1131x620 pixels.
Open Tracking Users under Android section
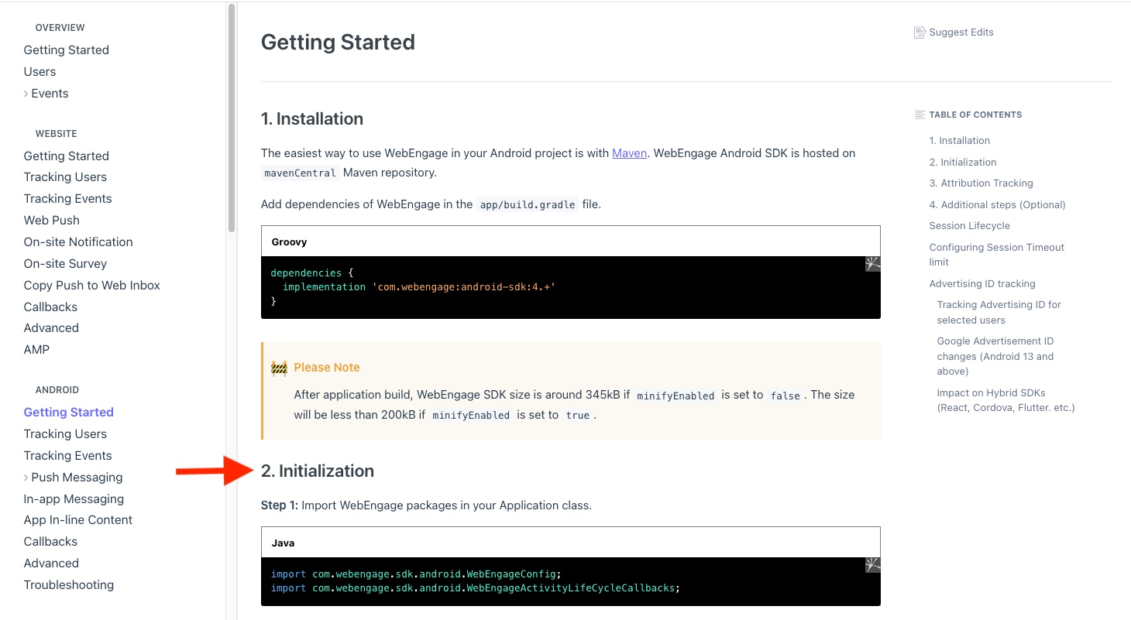(x=66, y=434)
